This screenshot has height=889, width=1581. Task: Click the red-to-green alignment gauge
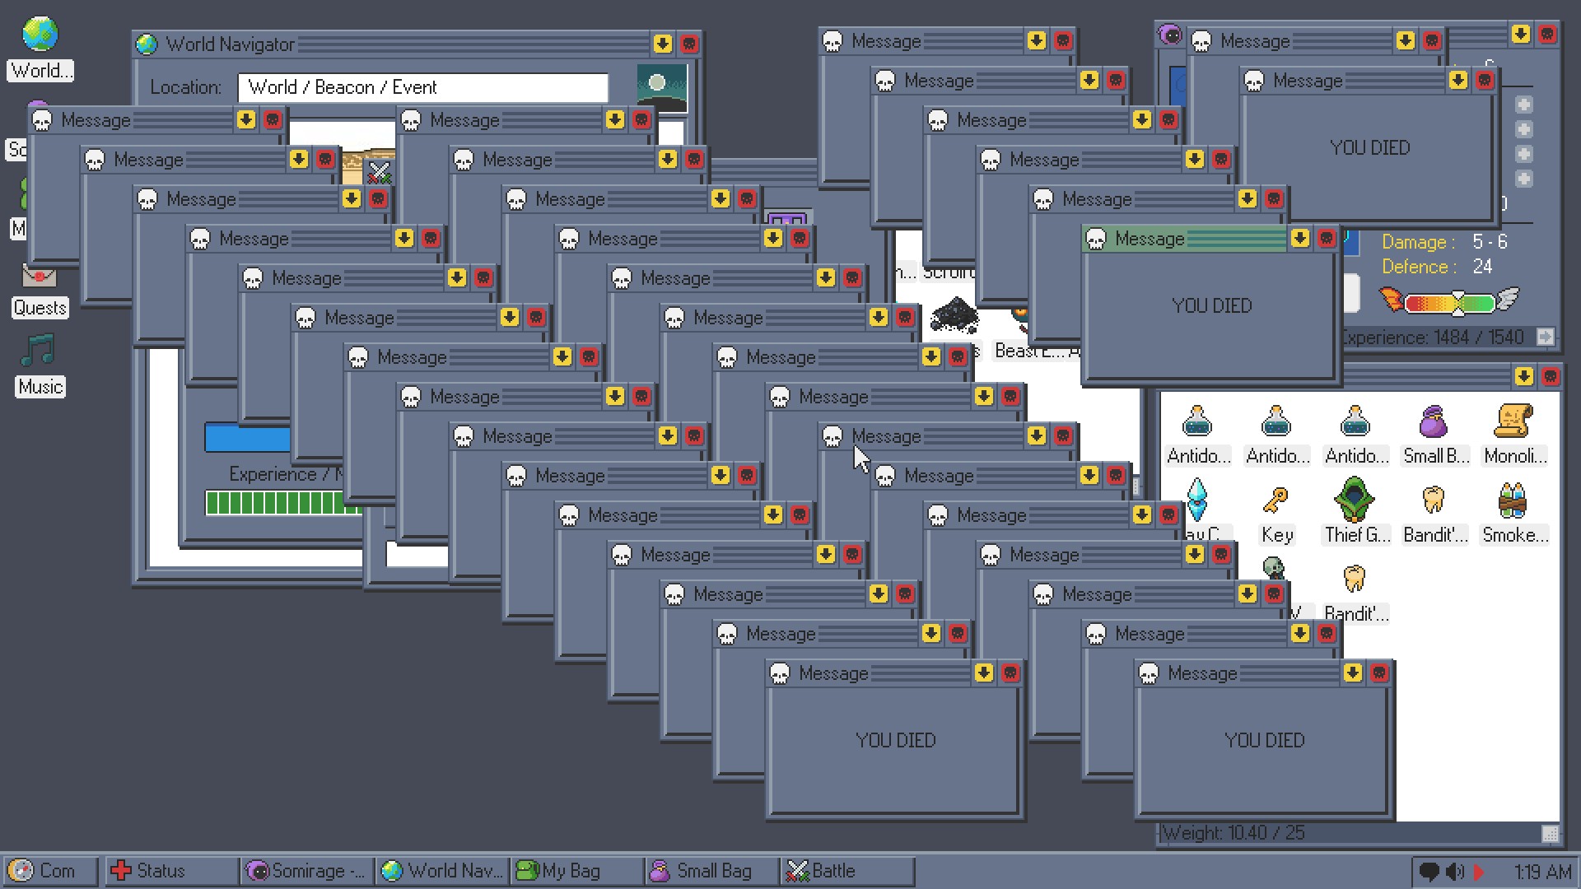click(x=1452, y=304)
